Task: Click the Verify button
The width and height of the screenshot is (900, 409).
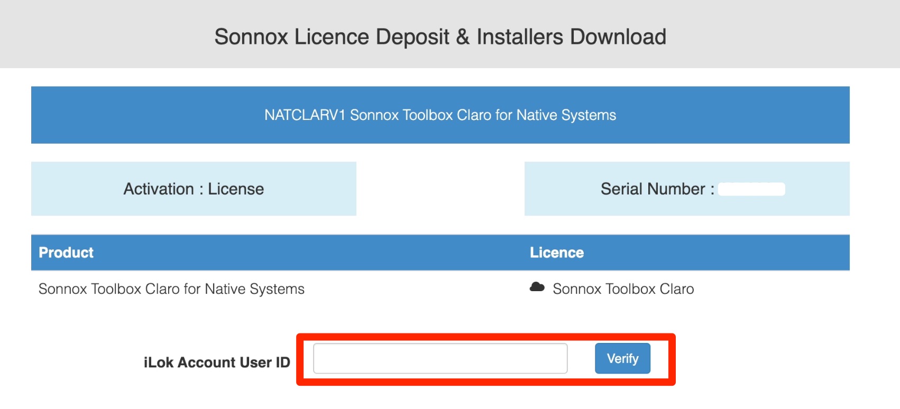Action: pos(622,358)
